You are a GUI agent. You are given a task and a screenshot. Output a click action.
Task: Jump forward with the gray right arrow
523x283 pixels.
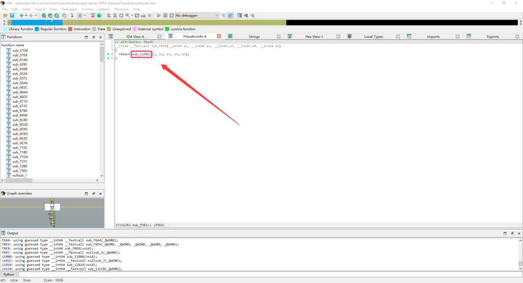pyautogui.click(x=31, y=15)
